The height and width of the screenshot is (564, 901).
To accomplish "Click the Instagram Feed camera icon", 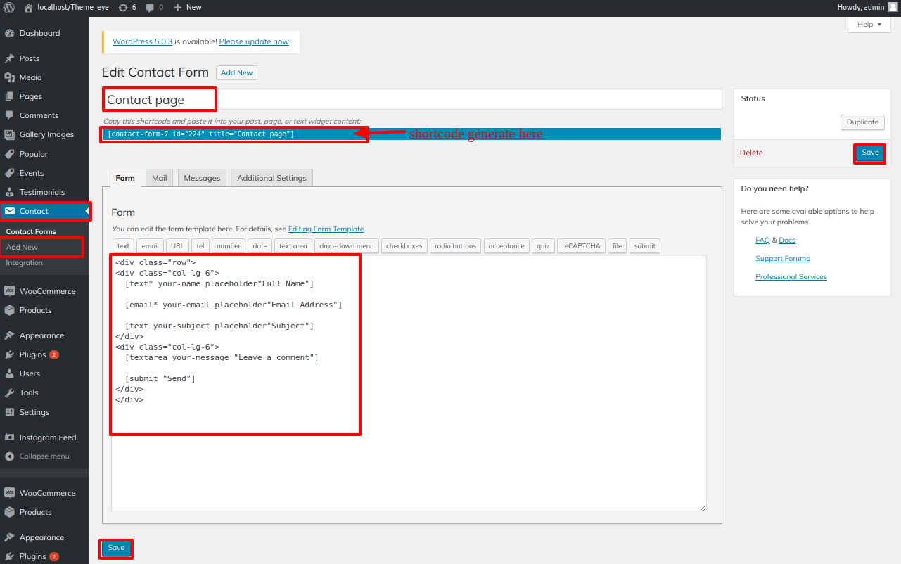I will (9, 437).
